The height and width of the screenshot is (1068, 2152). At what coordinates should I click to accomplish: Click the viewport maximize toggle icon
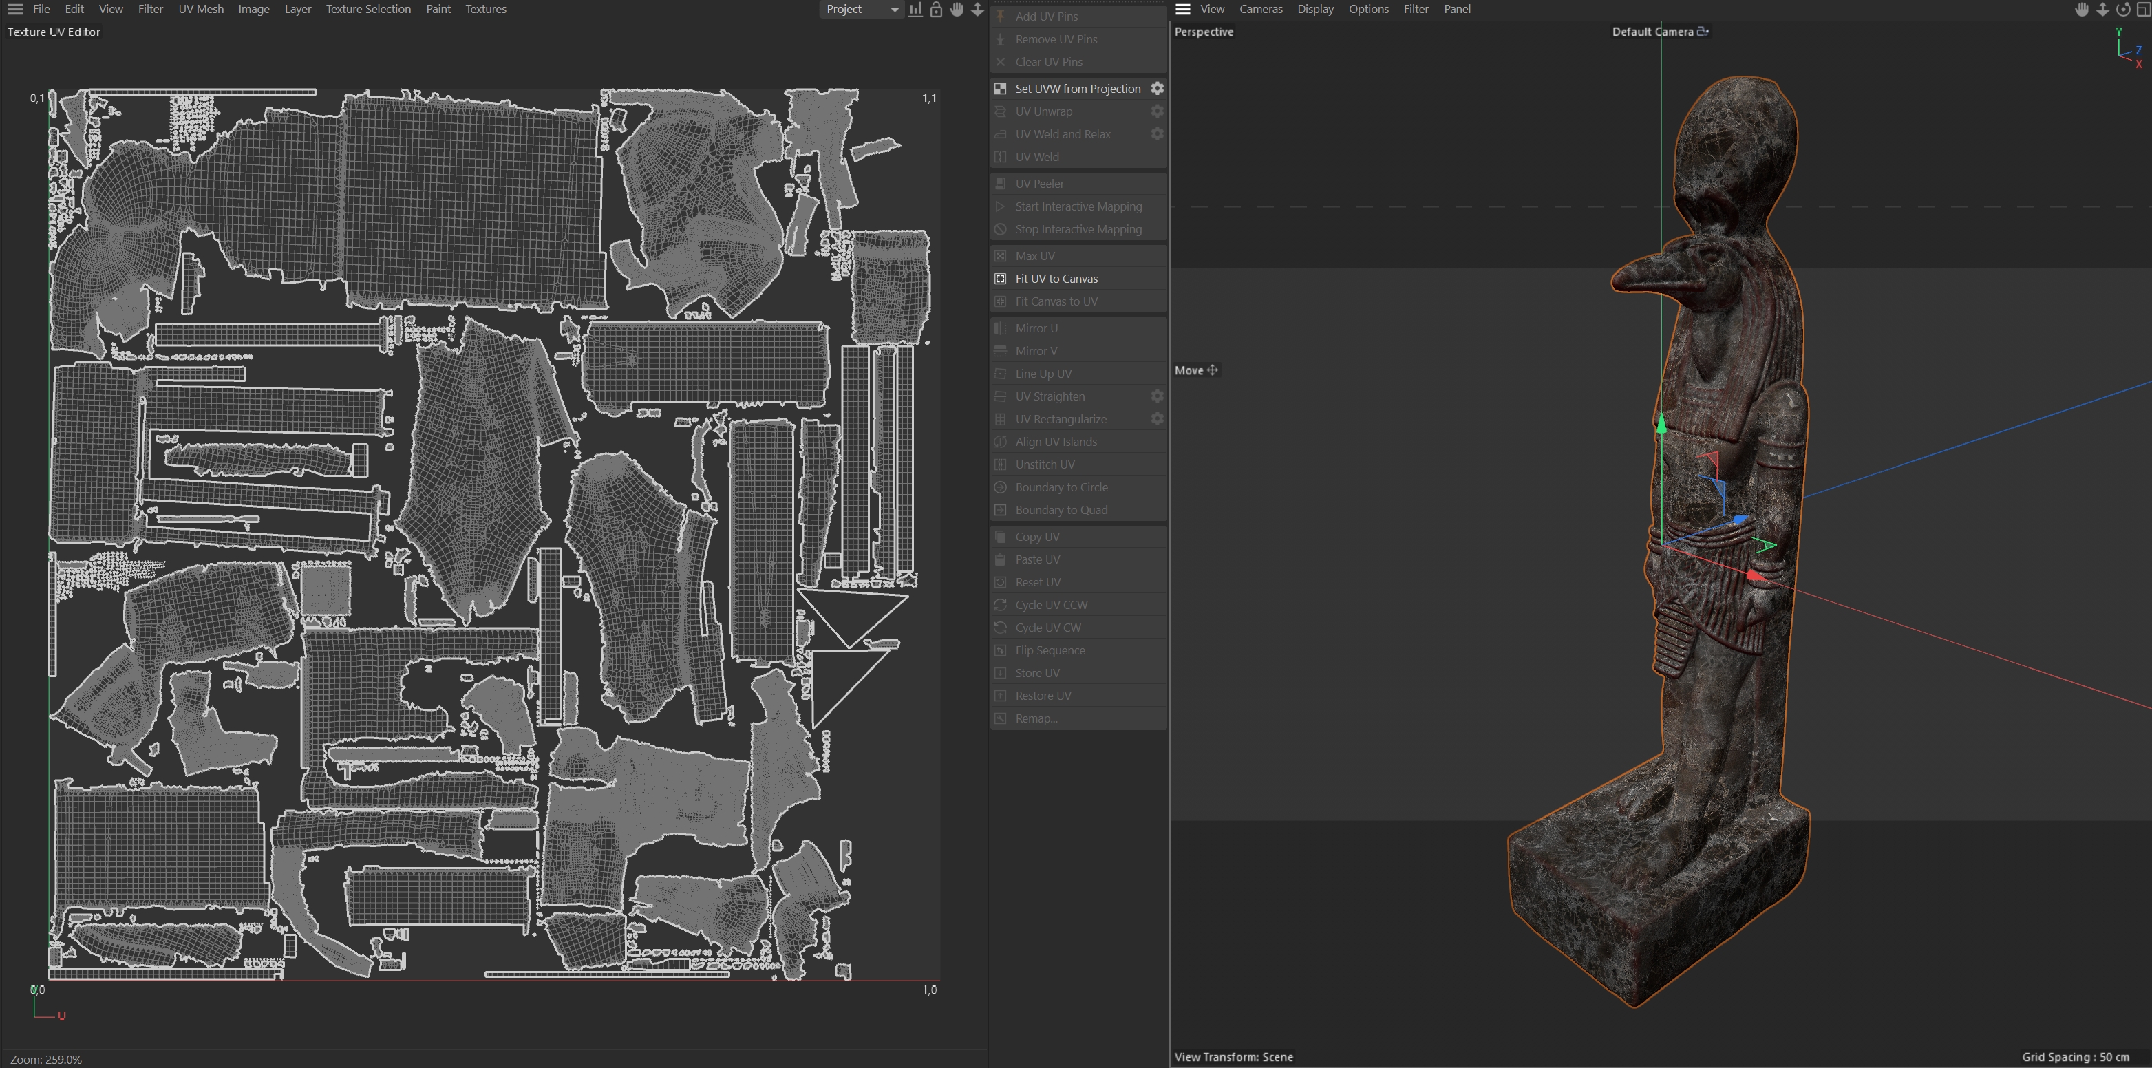pos(2143,9)
